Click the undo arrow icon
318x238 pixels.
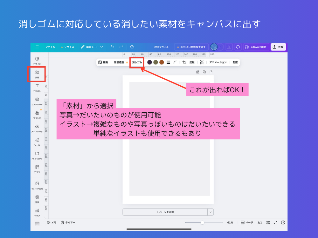112,47
